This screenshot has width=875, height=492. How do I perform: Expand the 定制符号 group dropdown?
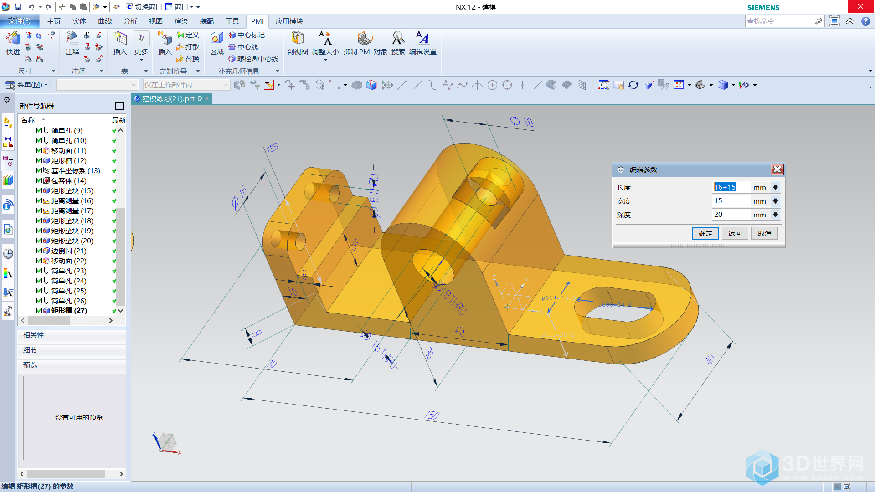(198, 71)
